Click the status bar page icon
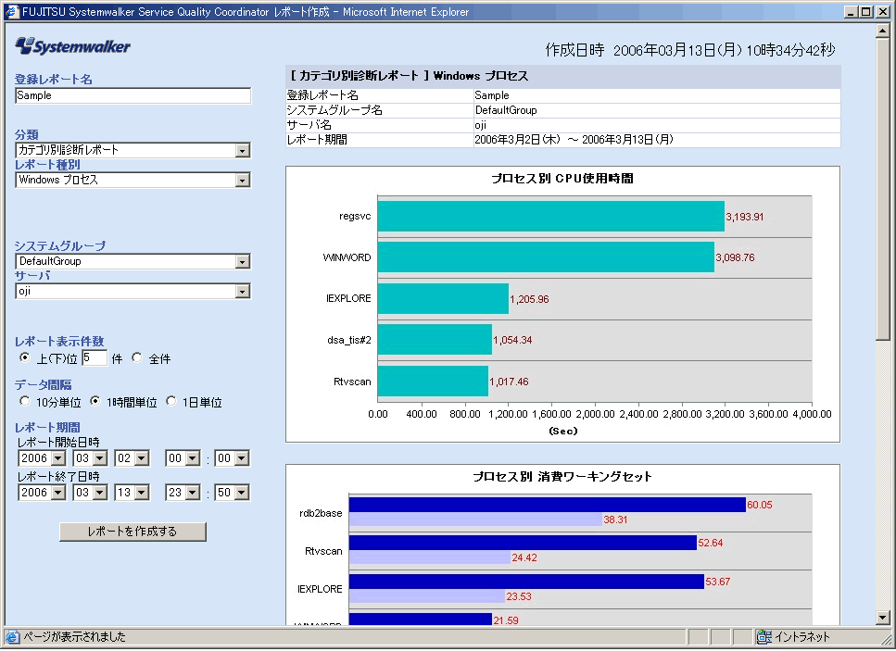 (x=12, y=637)
